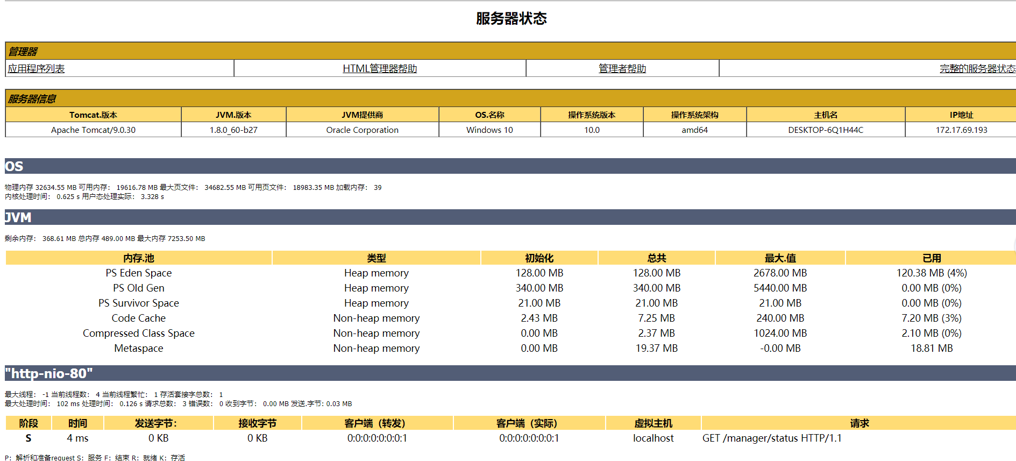Viewport: 1016px width, 461px height.
Task: Click the 已用 column header
Action: click(x=932, y=258)
